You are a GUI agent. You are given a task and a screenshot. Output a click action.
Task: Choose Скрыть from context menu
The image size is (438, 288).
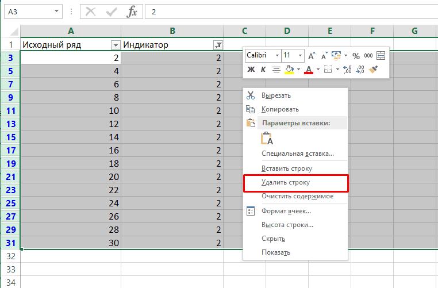click(295, 239)
